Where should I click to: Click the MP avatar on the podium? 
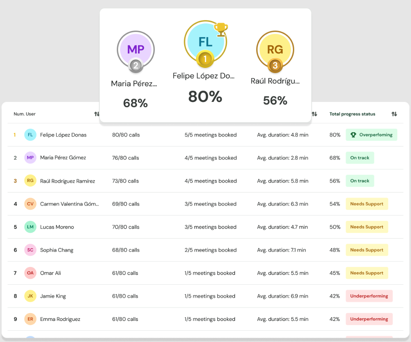point(136,49)
